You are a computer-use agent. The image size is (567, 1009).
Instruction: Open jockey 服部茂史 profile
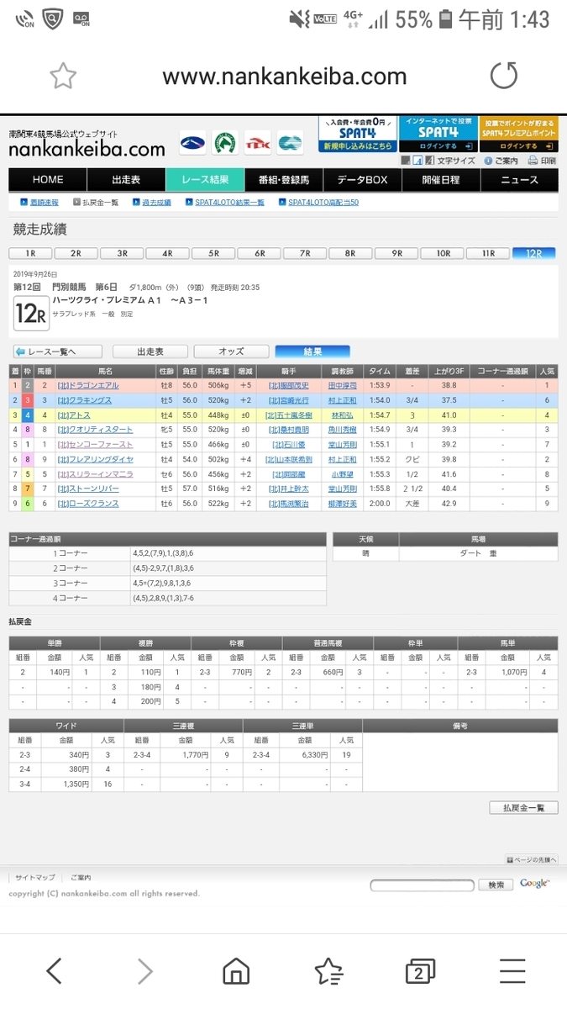(288, 385)
